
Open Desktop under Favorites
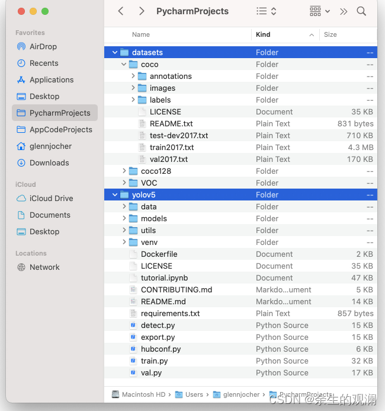[44, 96]
